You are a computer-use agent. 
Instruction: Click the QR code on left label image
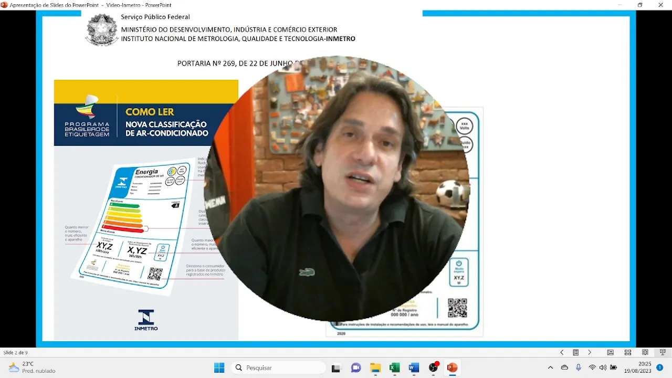coord(155,274)
